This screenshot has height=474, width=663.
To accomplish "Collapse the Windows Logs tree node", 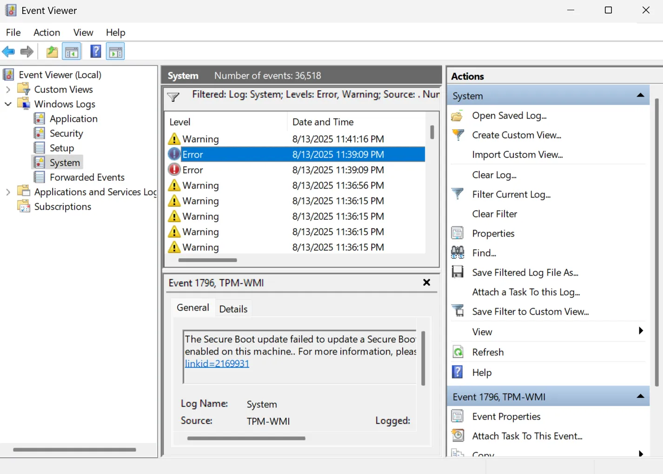I will coord(8,104).
